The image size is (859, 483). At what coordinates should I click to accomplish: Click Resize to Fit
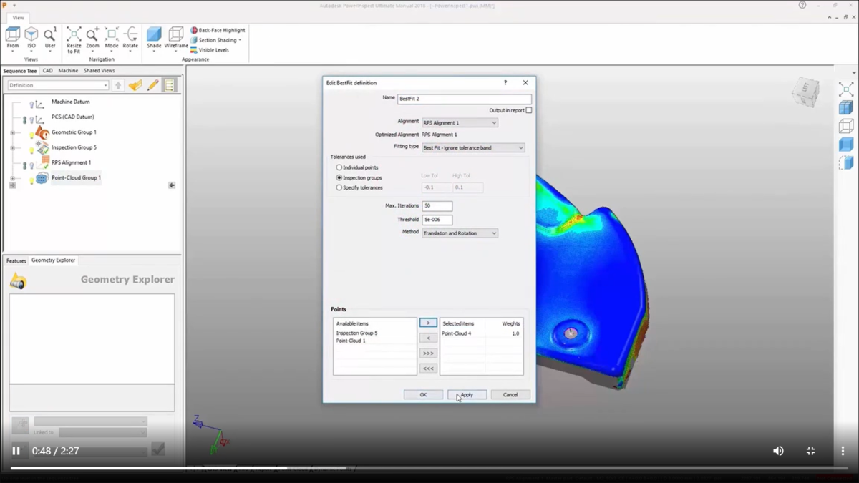[x=74, y=40]
